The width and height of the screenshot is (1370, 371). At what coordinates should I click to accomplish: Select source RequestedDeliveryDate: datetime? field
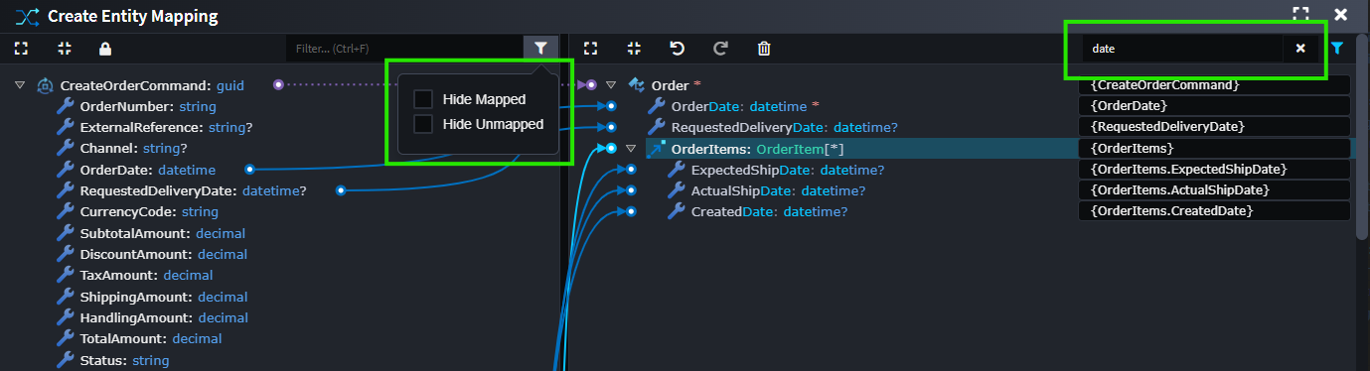(193, 190)
